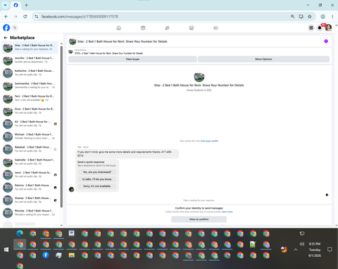This screenshot has width=338, height=269.
Task: Click the View buyer profile link
Action: [x=210, y=141]
